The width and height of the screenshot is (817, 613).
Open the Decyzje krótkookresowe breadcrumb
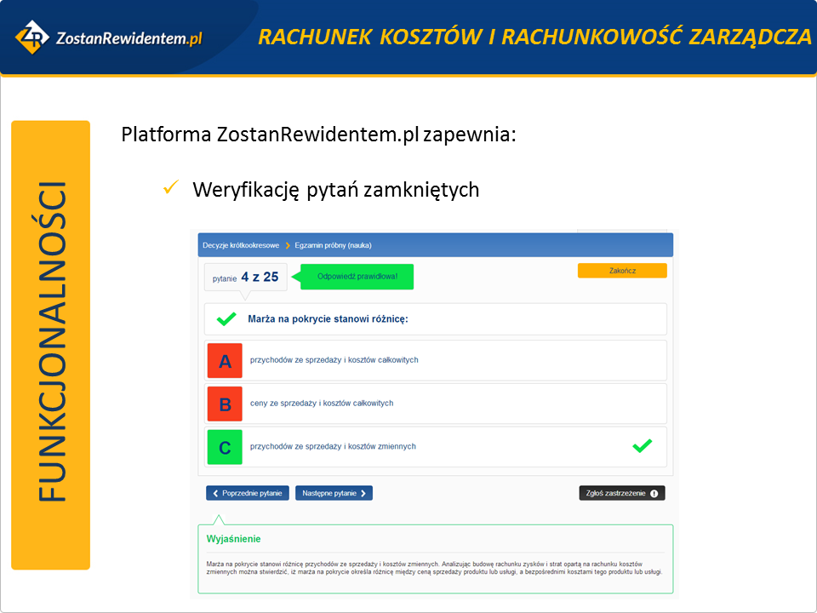241,245
